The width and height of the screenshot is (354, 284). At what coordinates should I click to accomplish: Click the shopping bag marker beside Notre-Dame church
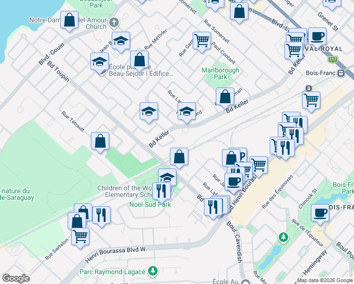click(x=69, y=20)
